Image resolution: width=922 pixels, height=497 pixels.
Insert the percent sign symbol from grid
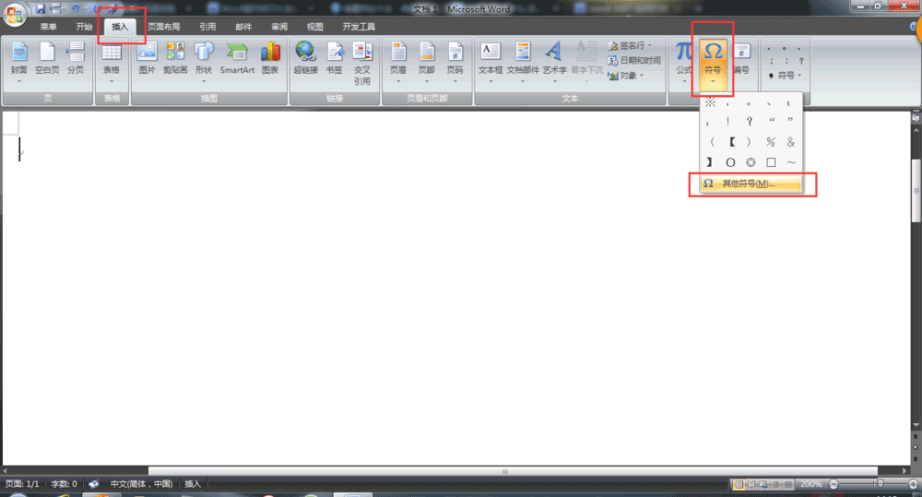click(771, 142)
